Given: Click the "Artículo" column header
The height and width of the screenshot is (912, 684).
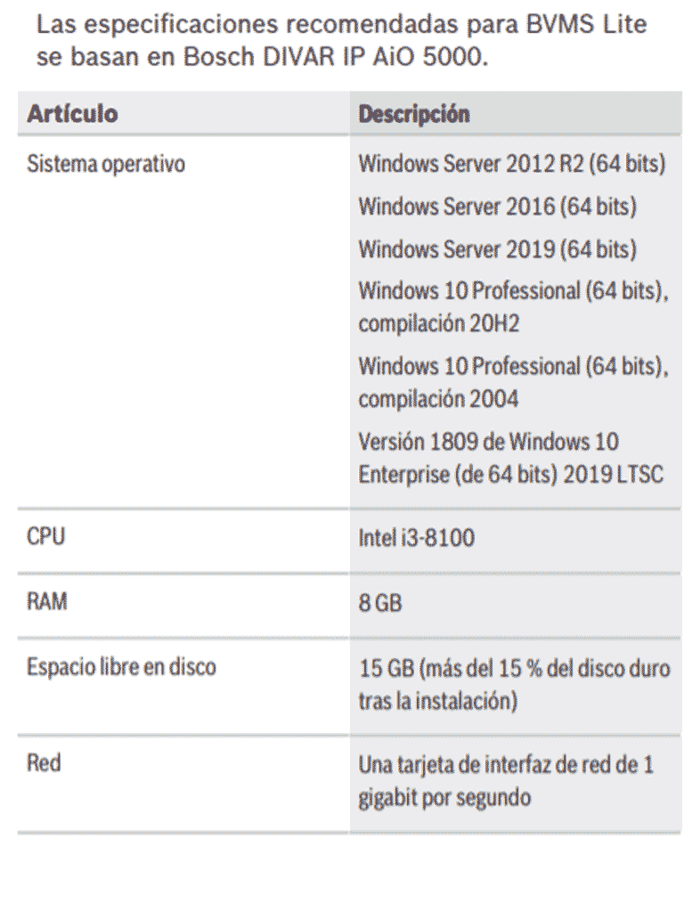Looking at the screenshot, I should coord(73,115).
